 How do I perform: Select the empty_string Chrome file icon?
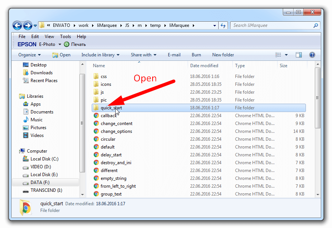[96, 178]
